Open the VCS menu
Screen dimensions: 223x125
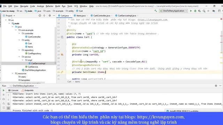(x=76, y=6)
